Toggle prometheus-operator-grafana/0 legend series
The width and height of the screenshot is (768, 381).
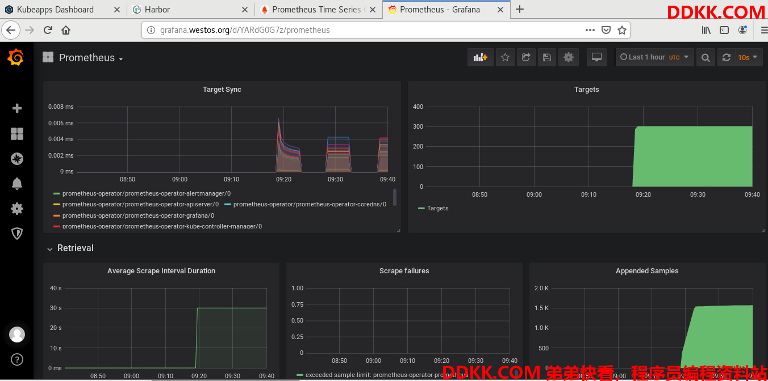[x=138, y=215]
